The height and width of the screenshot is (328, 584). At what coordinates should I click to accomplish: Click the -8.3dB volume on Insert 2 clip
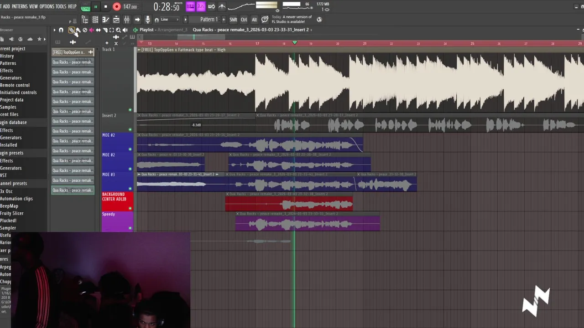196,125
